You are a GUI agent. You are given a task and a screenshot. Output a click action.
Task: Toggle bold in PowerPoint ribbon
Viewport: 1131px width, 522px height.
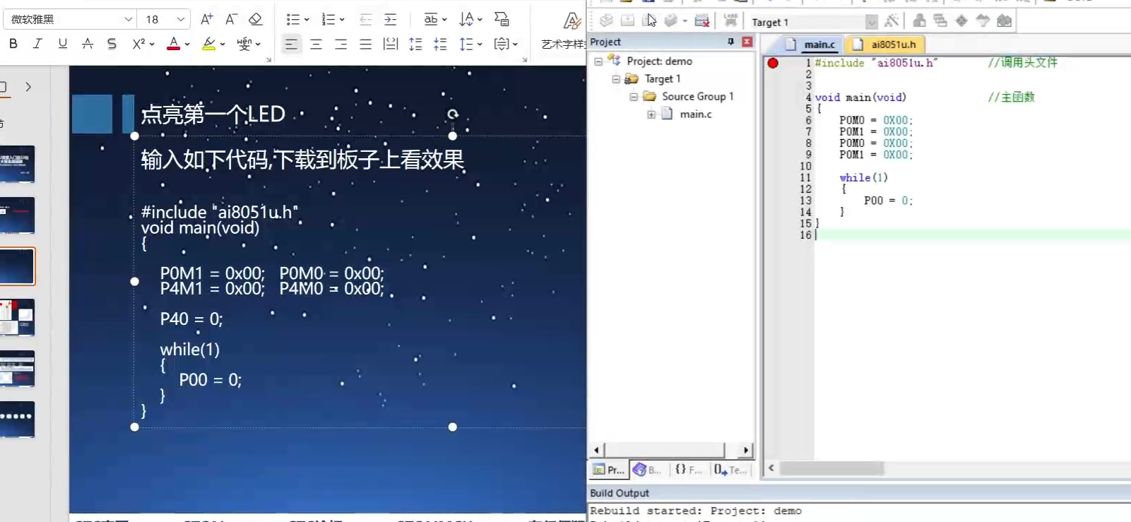(13, 44)
